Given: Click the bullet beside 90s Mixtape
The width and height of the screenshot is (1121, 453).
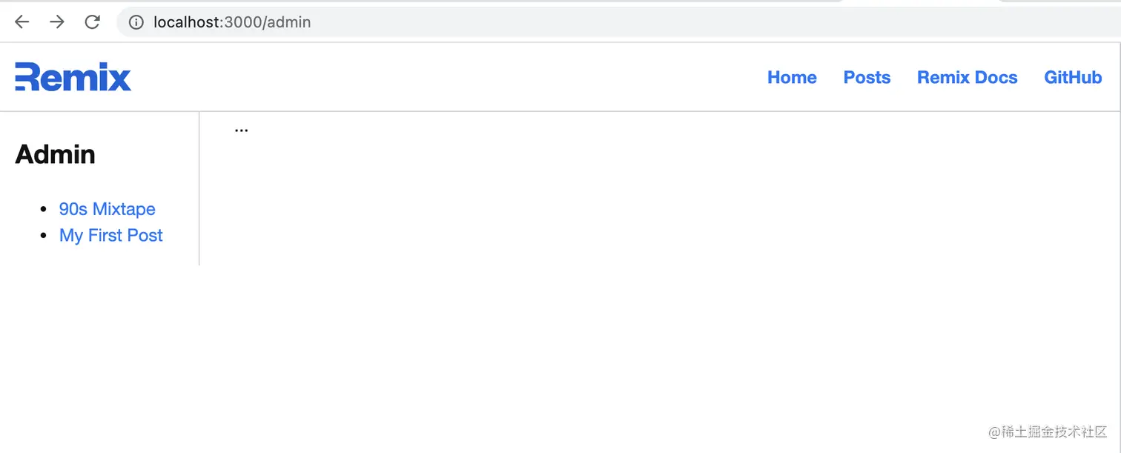Looking at the screenshot, I should pos(43,210).
